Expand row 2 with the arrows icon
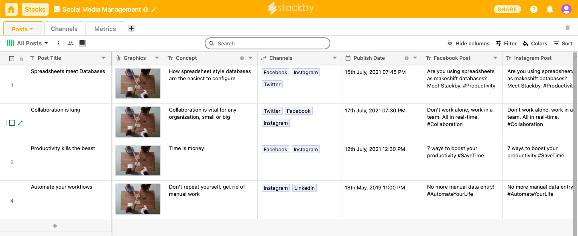 click(x=20, y=123)
